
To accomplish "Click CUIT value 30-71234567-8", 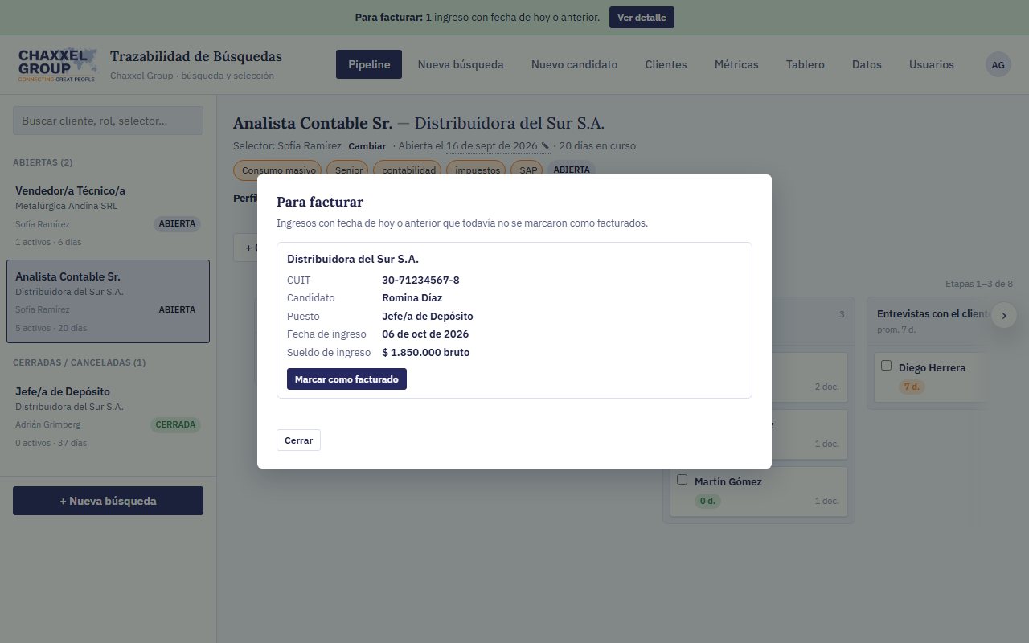I will tap(421, 281).
